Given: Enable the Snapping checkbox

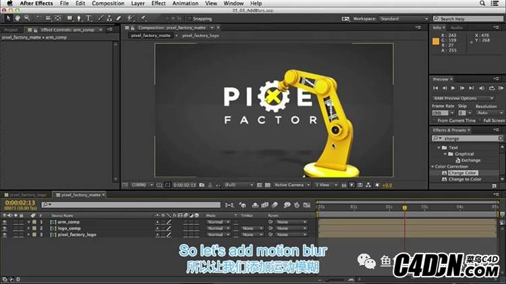Looking at the screenshot, I should pyautogui.click(x=190, y=19).
